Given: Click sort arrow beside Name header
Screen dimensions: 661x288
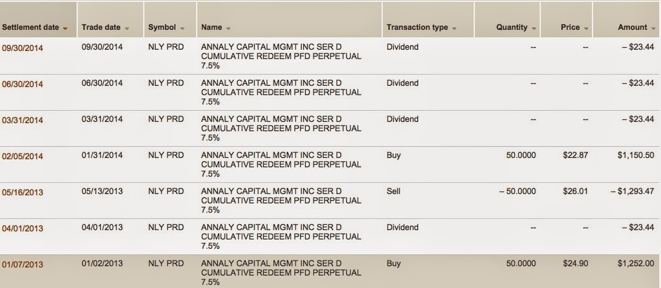Looking at the screenshot, I should tap(228, 29).
